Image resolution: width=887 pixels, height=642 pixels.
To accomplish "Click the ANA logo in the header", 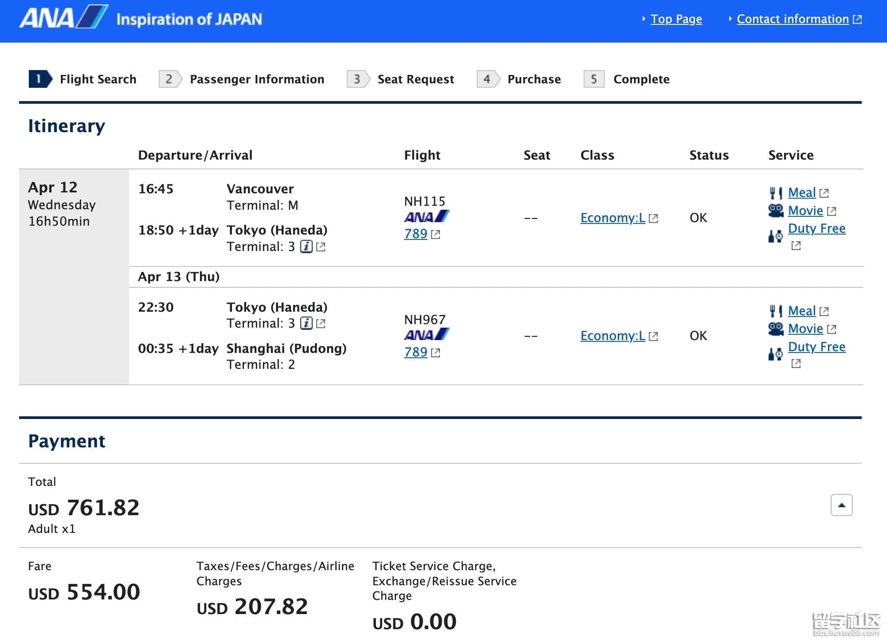I will (63, 18).
